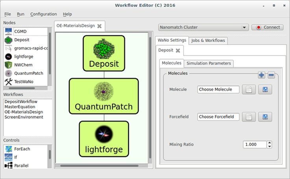Select the Deposit node icon in Nodes list

(8, 40)
